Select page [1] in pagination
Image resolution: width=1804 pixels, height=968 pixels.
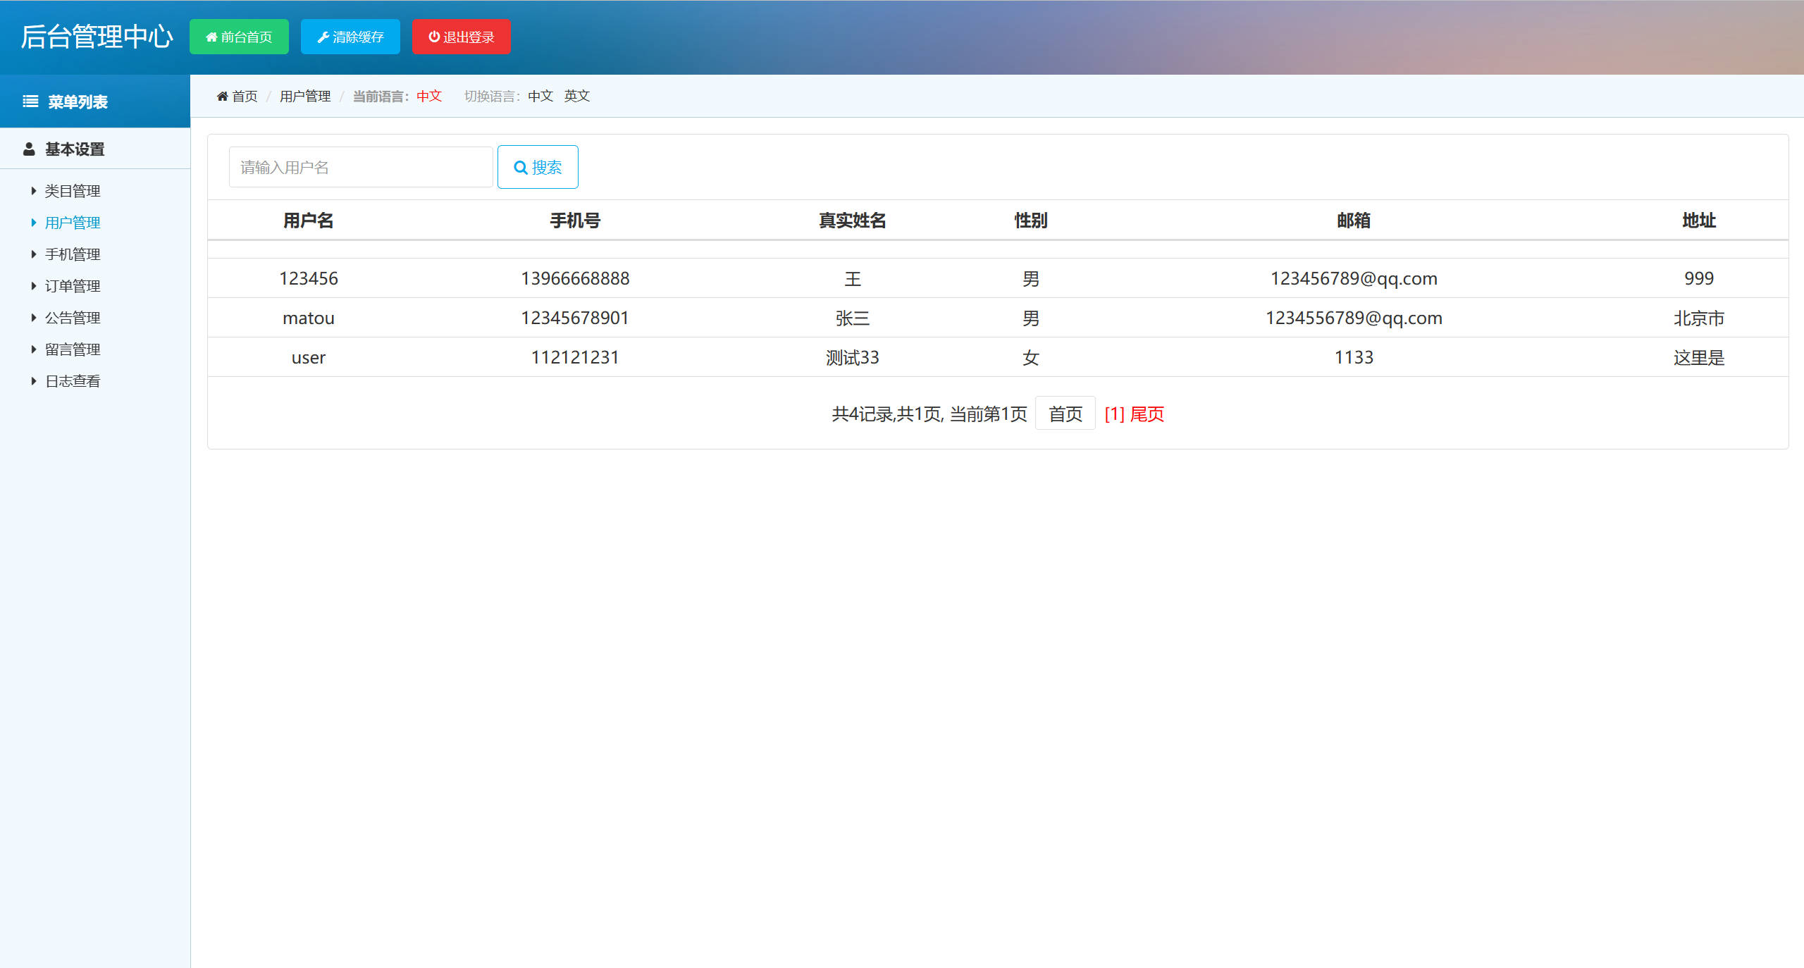click(x=1113, y=414)
